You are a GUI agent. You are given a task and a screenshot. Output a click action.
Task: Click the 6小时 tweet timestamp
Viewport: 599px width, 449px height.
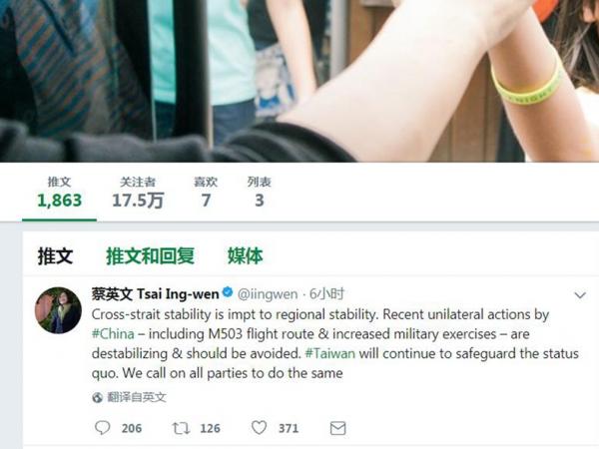coord(326,293)
